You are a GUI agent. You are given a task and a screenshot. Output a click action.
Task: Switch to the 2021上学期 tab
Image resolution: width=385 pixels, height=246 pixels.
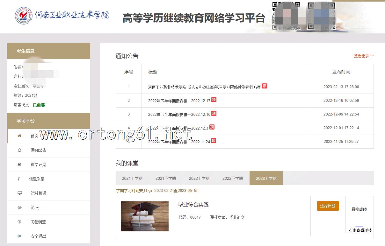[x=132, y=178]
